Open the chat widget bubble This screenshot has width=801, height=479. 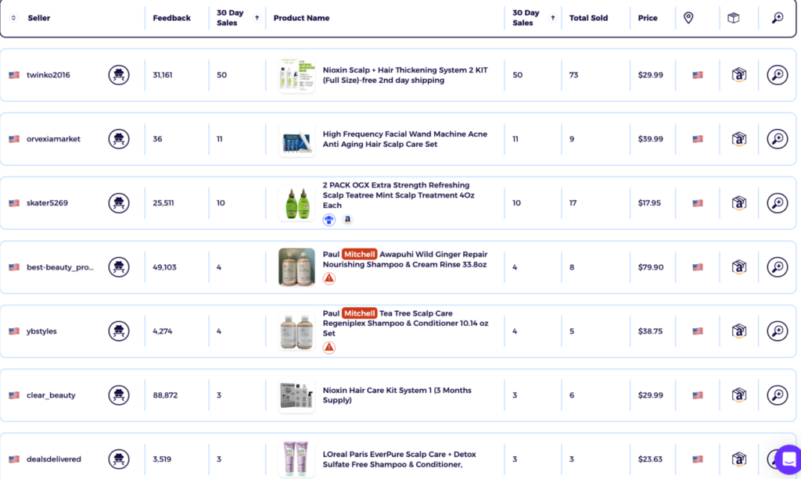(788, 459)
